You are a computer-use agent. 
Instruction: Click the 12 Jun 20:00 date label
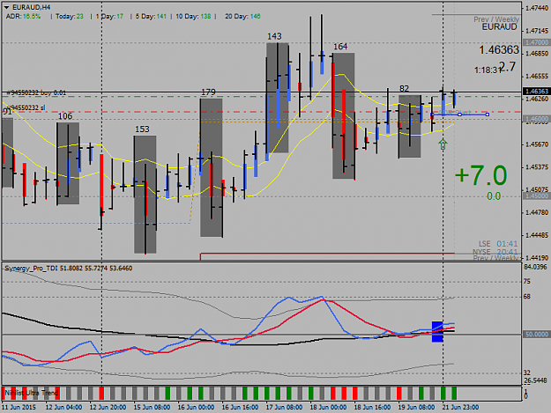[108, 408]
